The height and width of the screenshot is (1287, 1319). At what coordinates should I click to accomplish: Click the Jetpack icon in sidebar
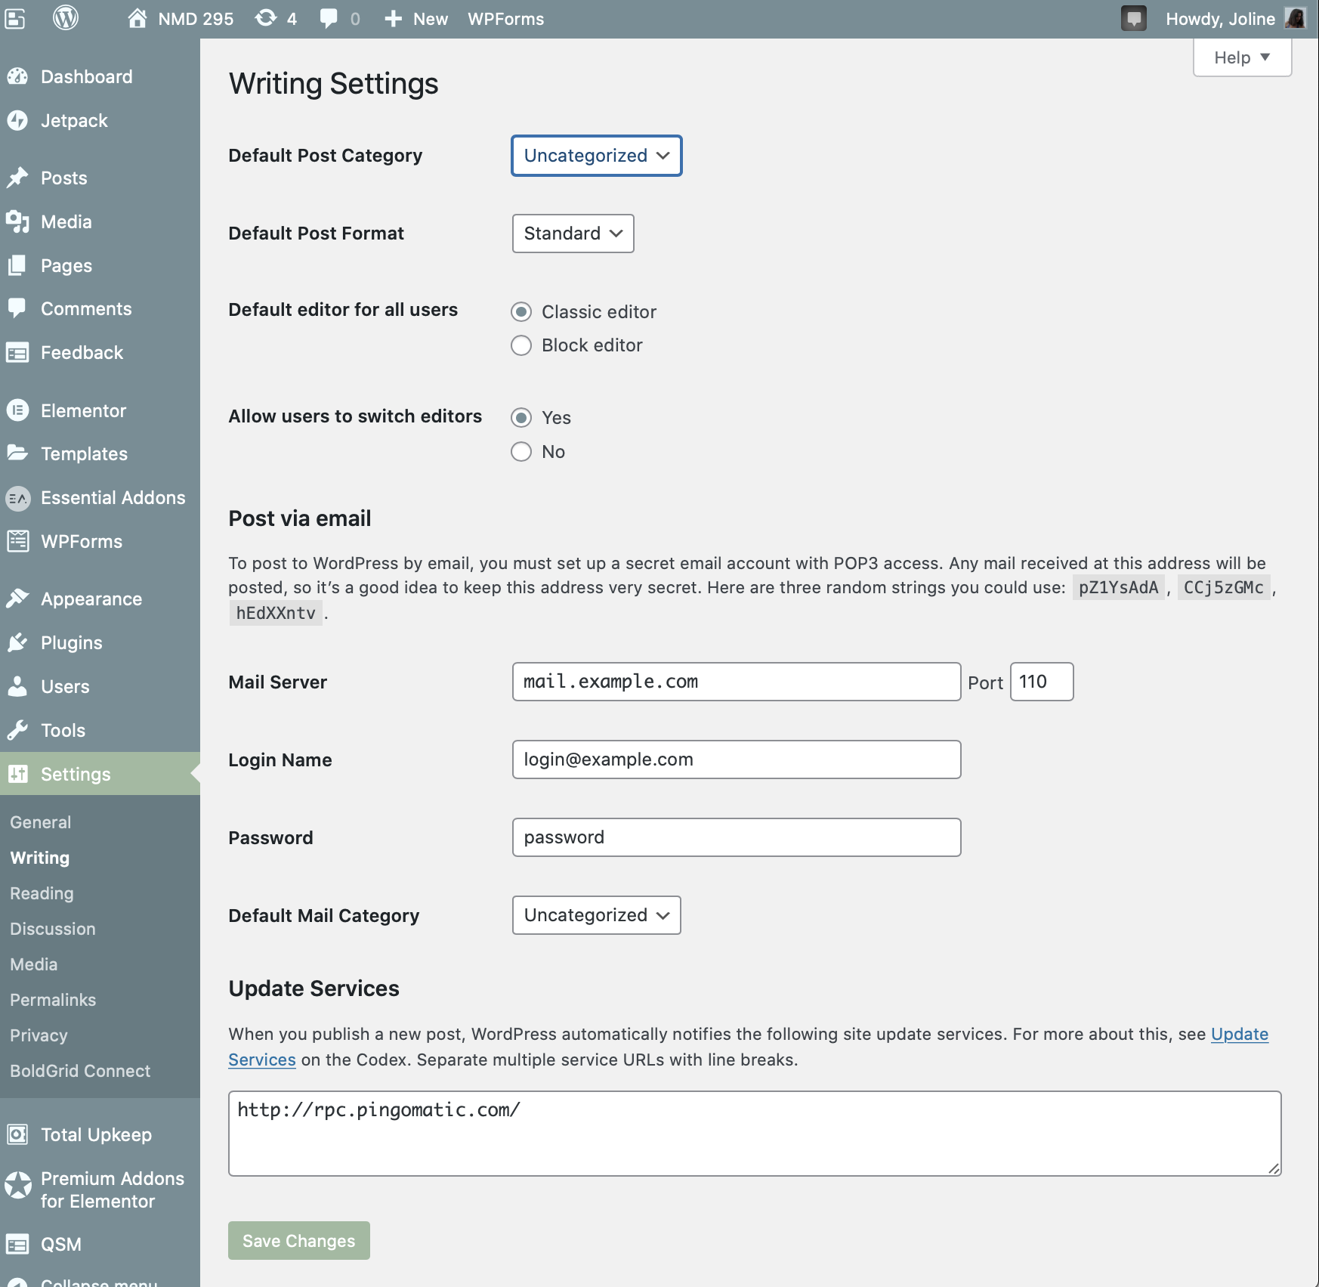tap(17, 121)
